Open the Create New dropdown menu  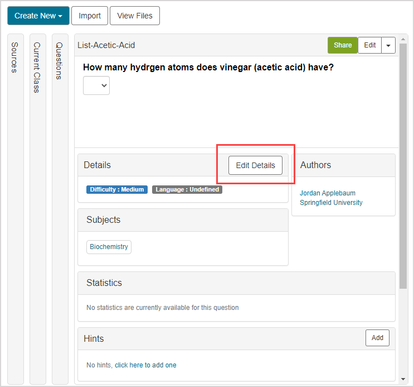pos(38,16)
